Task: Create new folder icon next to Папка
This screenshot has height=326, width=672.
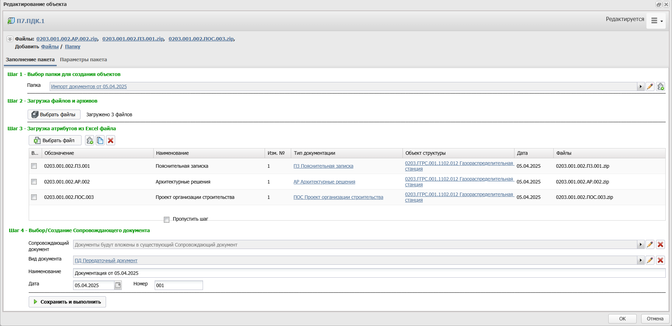Action: pyautogui.click(x=660, y=86)
